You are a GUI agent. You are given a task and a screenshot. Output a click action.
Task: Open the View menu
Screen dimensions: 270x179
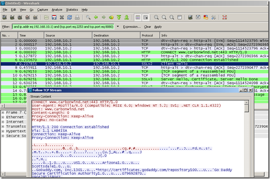tap(23, 10)
